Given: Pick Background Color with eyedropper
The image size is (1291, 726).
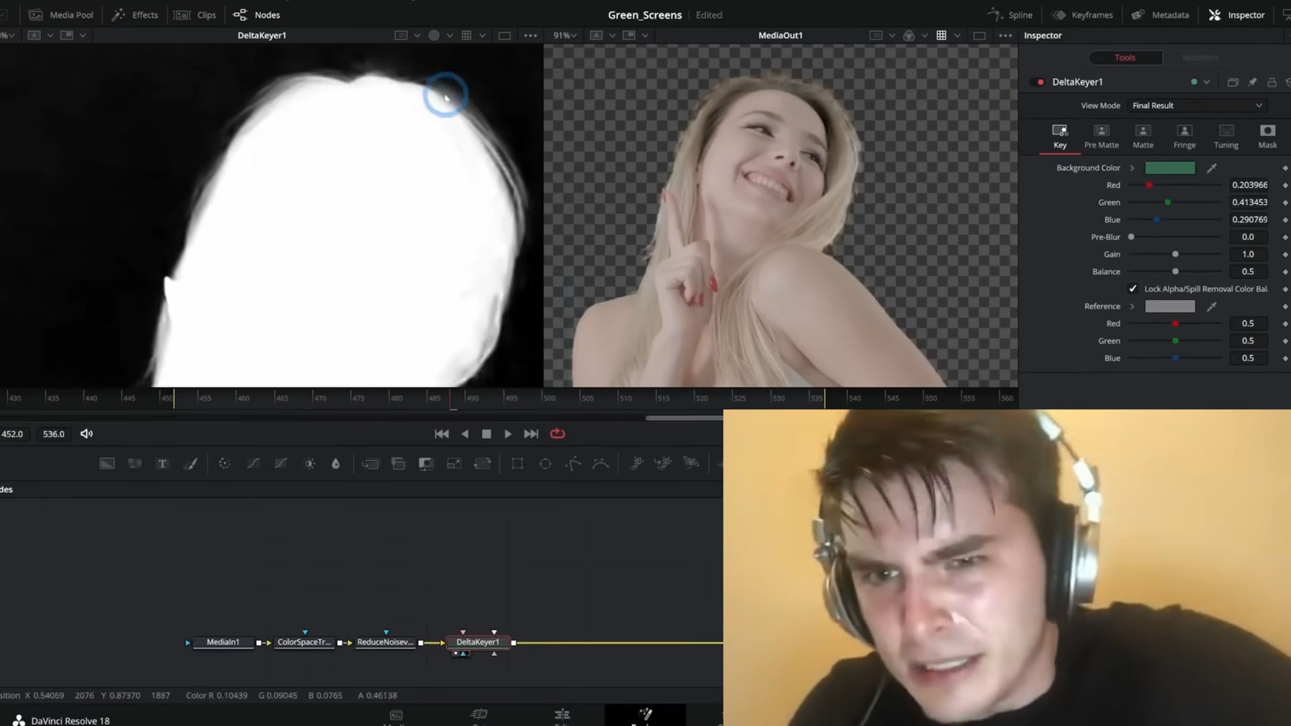Looking at the screenshot, I should pos(1212,168).
